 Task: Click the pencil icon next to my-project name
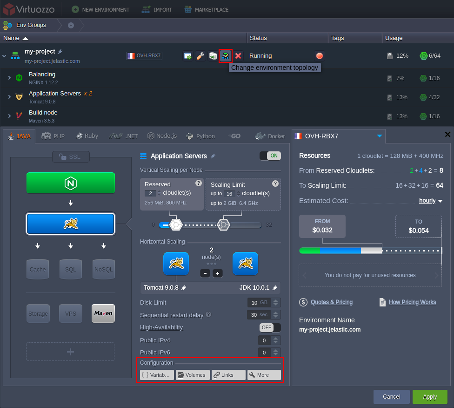(x=60, y=52)
